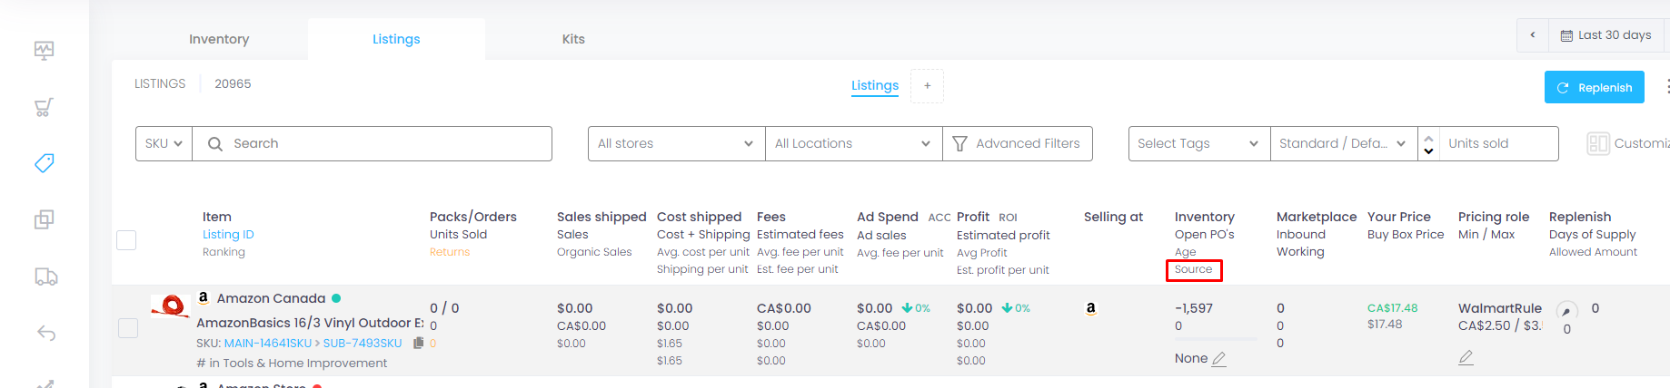Viewport: 1670px width, 388px height.
Task: Click the Profit down-arrow 0% indicator
Action: [1016, 308]
